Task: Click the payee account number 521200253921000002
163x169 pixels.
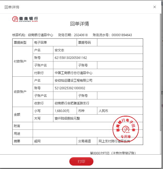Action: pos(70,88)
